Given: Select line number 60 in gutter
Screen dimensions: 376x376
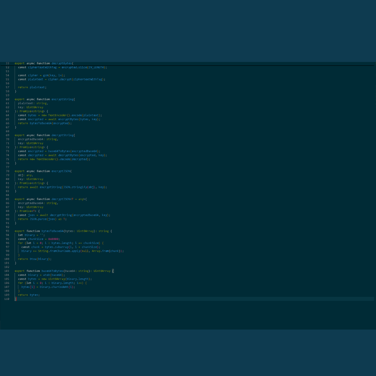Looking at the screenshot, I should click(7, 99).
